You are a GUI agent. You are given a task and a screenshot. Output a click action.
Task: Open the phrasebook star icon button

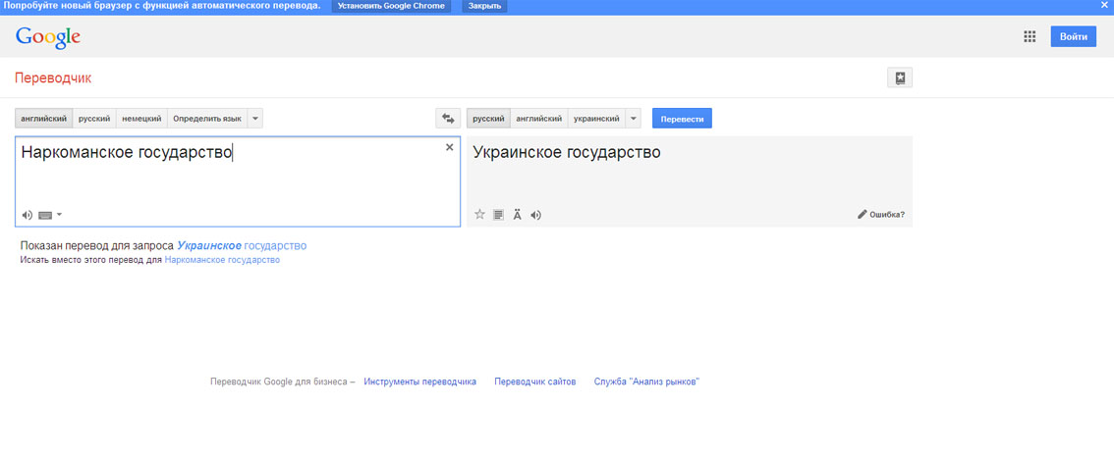tap(900, 78)
